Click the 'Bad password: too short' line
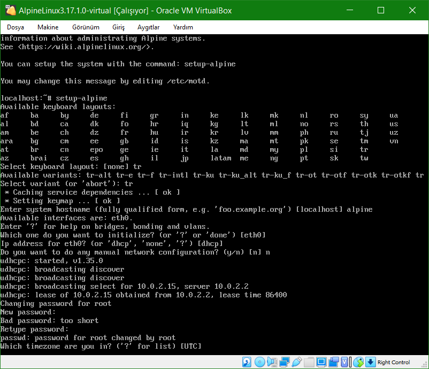This screenshot has height=369, width=429. [49, 320]
